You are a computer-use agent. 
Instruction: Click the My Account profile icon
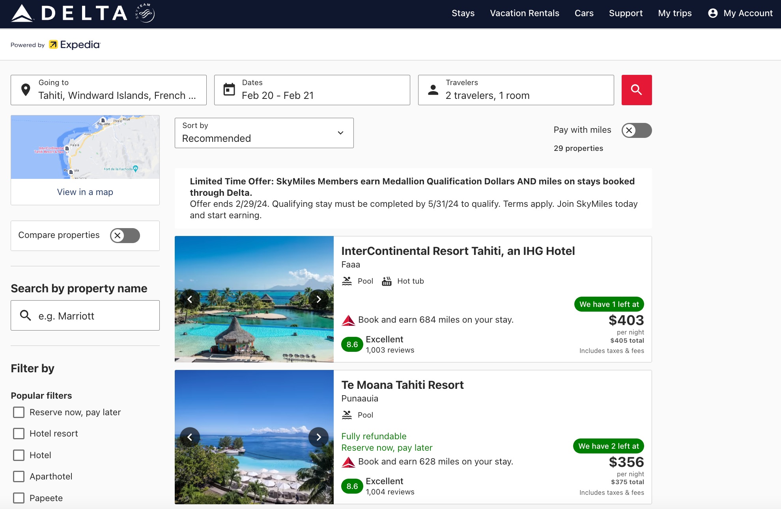(x=712, y=13)
